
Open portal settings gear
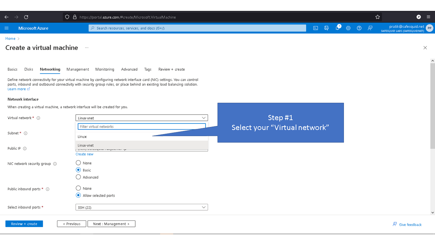click(x=348, y=28)
